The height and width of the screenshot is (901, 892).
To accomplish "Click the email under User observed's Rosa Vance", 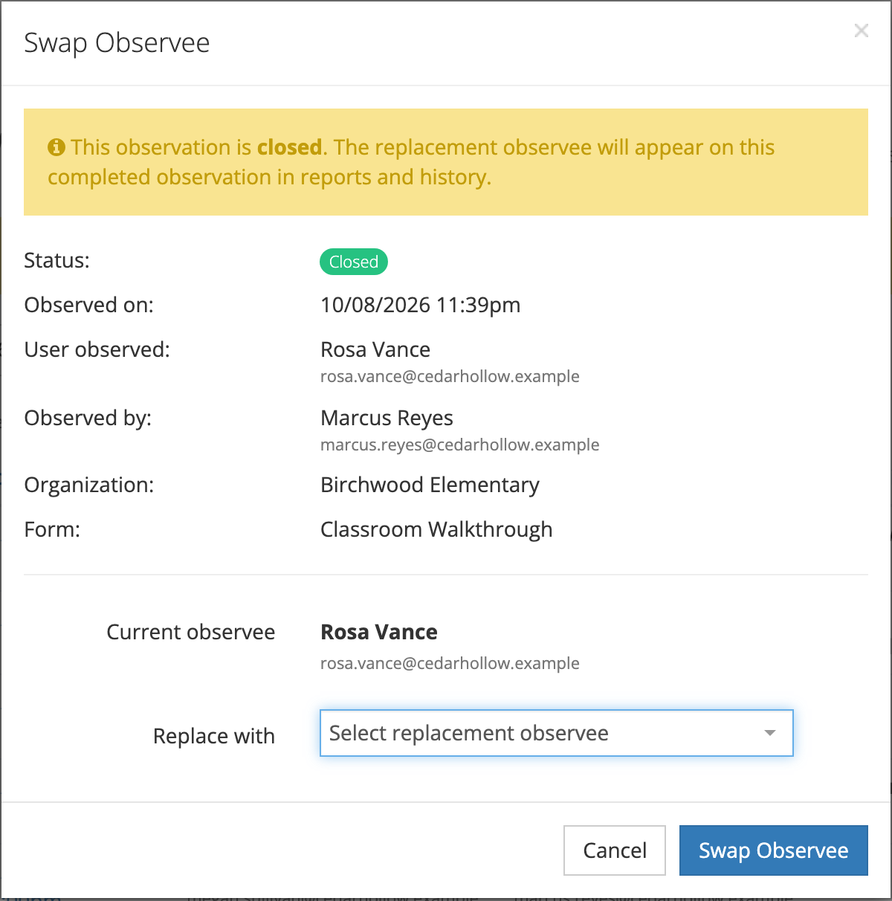I will point(450,376).
